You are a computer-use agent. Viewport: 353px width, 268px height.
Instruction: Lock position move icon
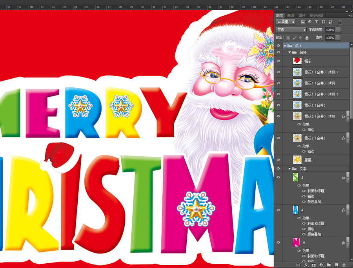(300, 38)
